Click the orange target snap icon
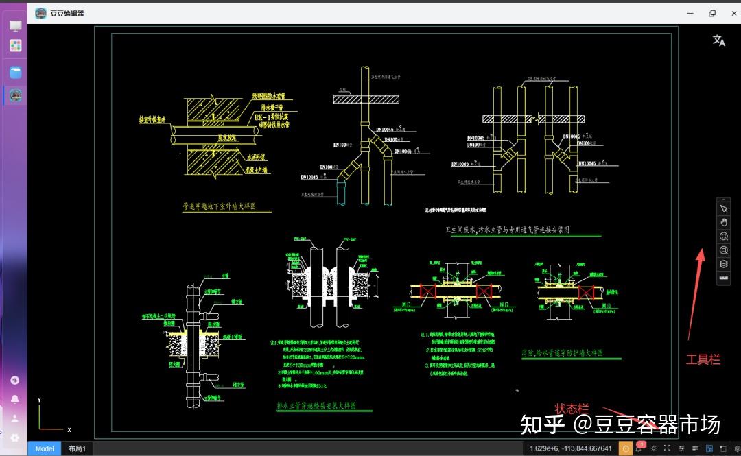The height and width of the screenshot is (456, 741). coord(626,448)
